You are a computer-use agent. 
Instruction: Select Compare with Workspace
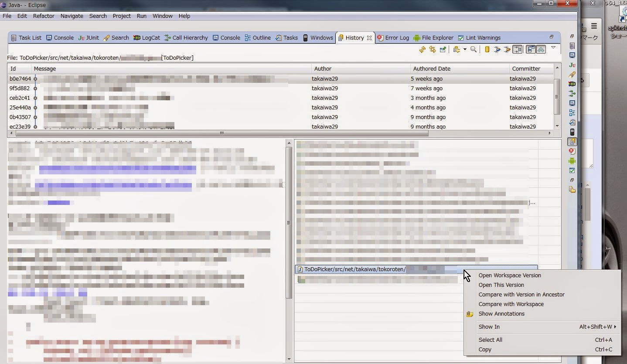tap(542, 304)
